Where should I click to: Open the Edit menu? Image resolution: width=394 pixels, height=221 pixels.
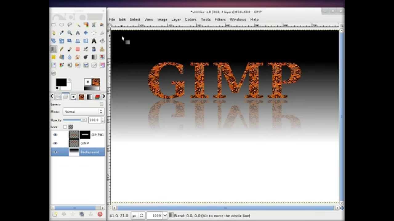pos(122,19)
